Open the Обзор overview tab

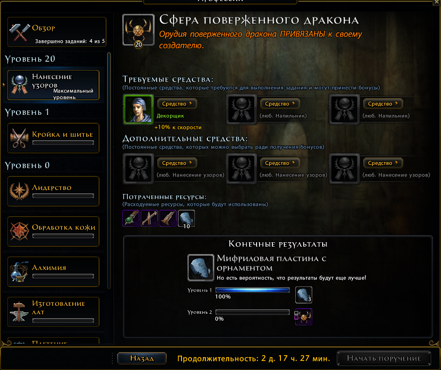pyautogui.click(x=57, y=32)
